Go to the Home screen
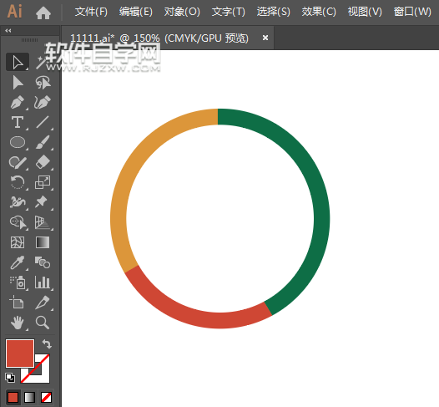The height and width of the screenshot is (407, 439). [43, 13]
